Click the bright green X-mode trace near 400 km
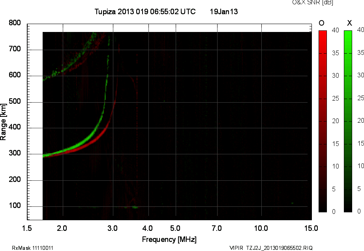Image resolution: width=364 pixels, height=251 pixels. pos(96,128)
